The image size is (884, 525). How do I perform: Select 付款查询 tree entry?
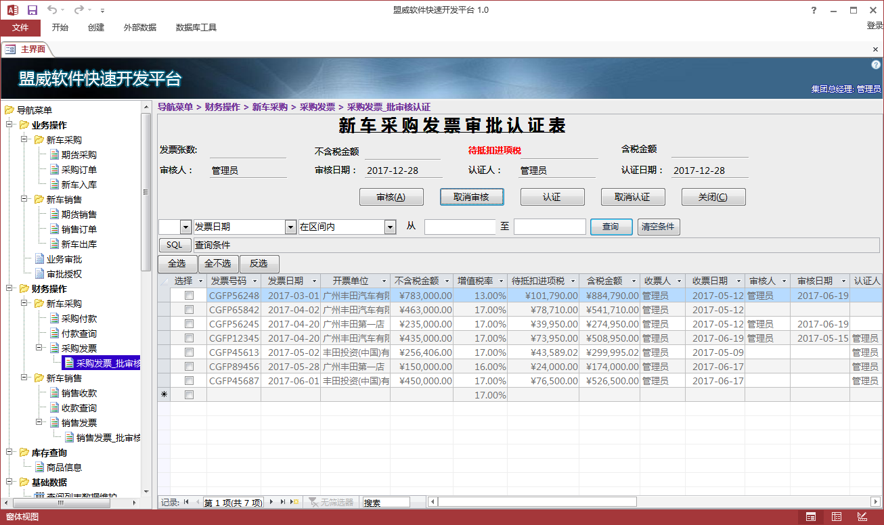pyautogui.click(x=79, y=334)
